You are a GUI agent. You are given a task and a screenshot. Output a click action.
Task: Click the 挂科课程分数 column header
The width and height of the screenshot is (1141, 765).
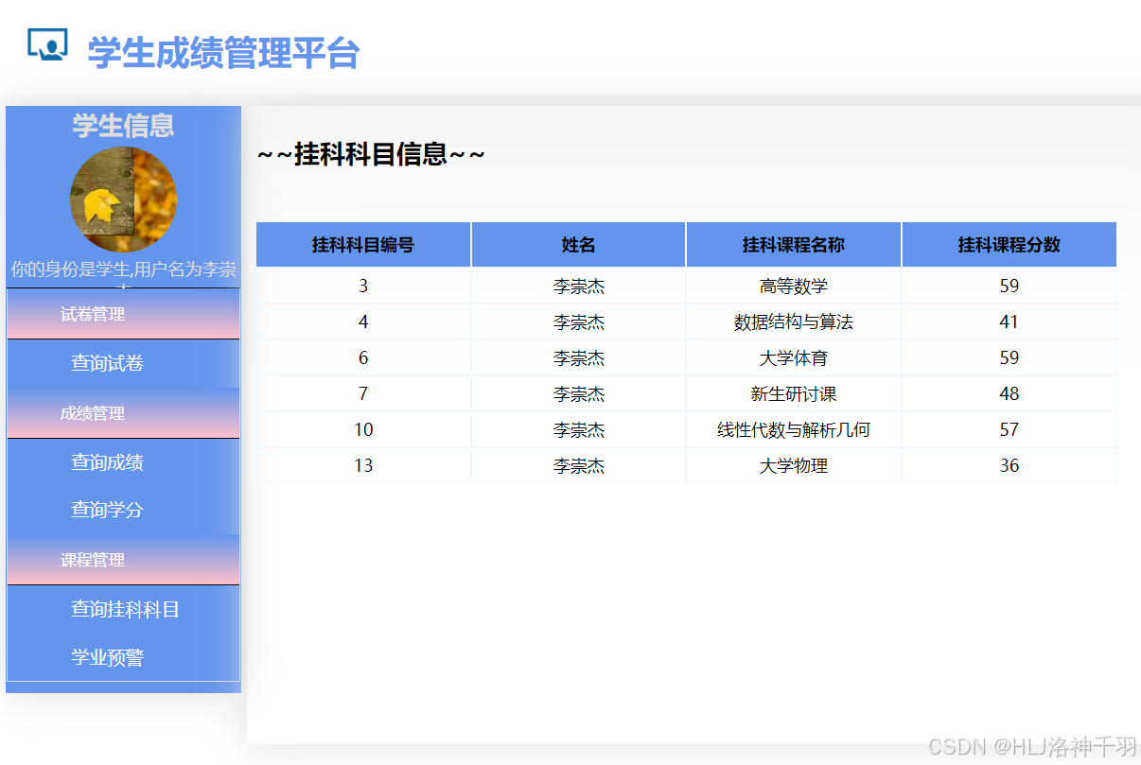point(1009,245)
